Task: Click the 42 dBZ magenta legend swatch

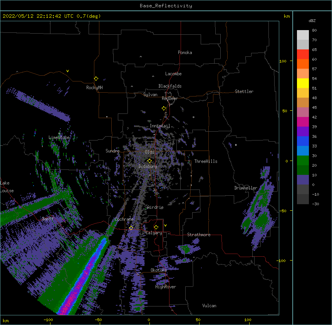Action: [x=303, y=122]
